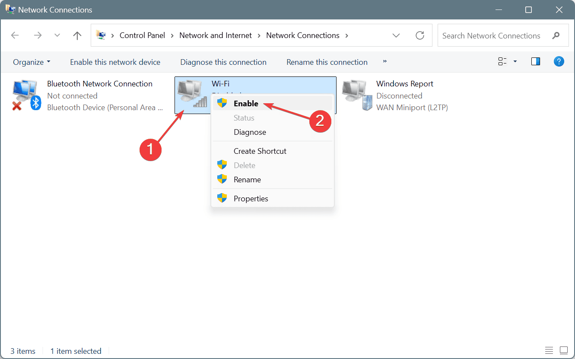This screenshot has height=359, width=575.
Task: Choose Diagnose in the context menu
Action: point(273,132)
